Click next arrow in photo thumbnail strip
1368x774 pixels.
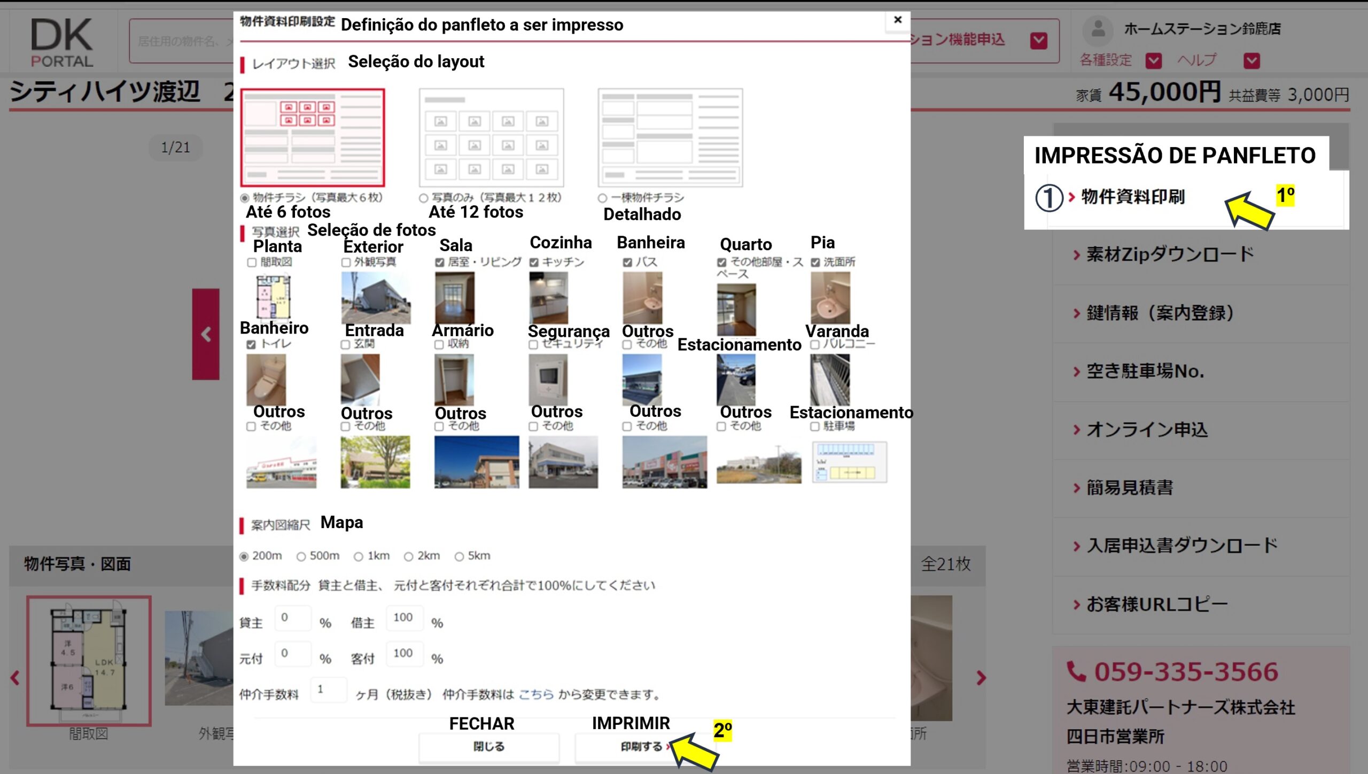981,678
